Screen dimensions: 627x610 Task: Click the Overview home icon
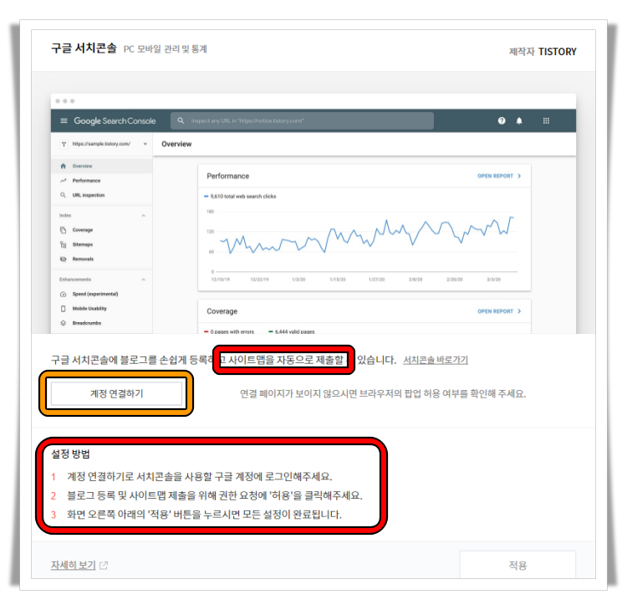click(63, 167)
